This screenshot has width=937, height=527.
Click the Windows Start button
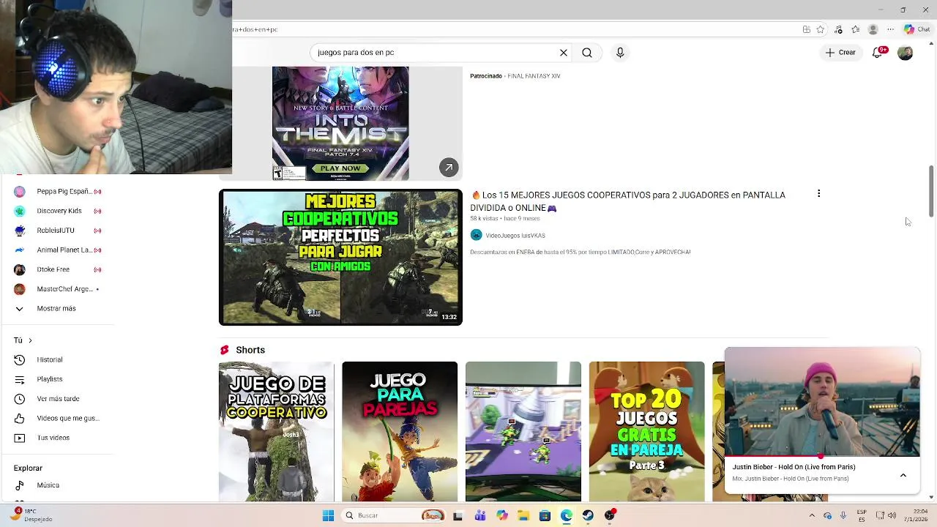[328, 515]
